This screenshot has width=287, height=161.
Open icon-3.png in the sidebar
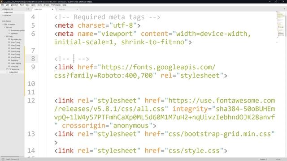click(x=15, y=48)
